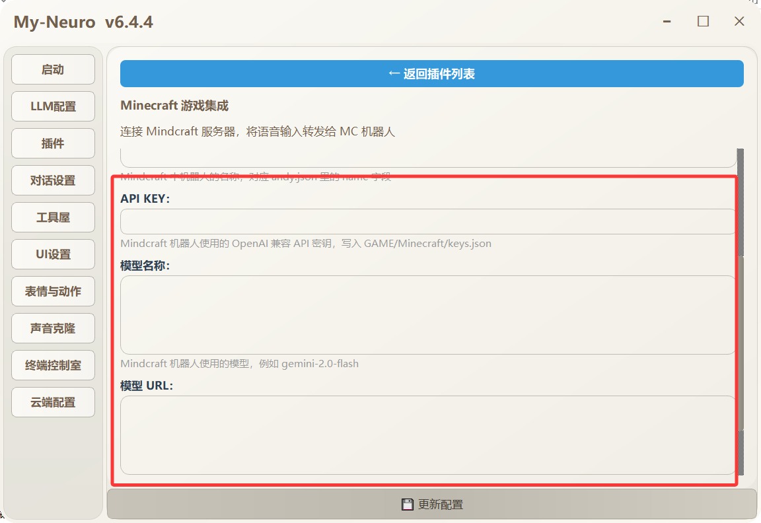Focus the 模型名称 text box

427,315
